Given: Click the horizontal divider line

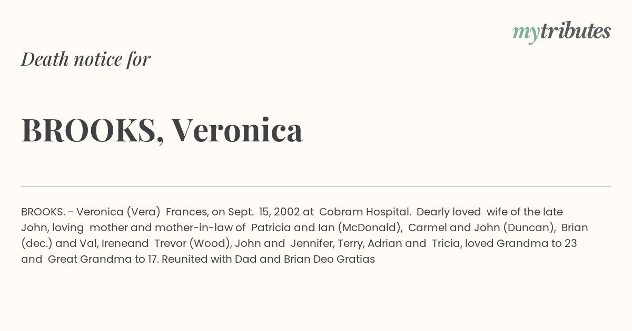Looking at the screenshot, I should coord(316,187).
